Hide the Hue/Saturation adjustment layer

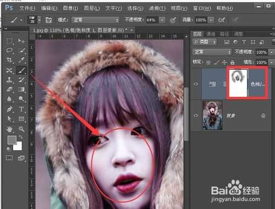coord(196,84)
